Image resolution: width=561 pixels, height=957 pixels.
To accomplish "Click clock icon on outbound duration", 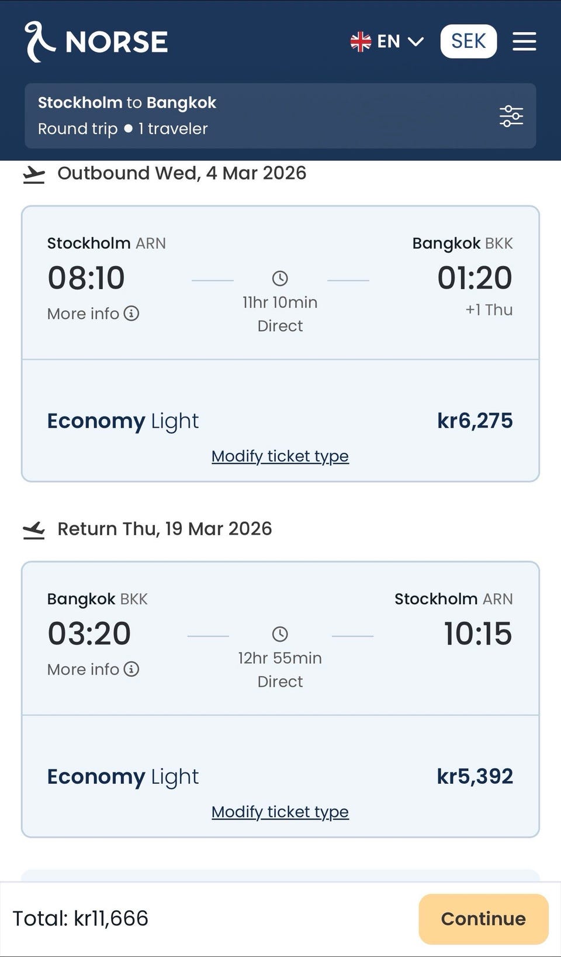I will pyautogui.click(x=280, y=278).
